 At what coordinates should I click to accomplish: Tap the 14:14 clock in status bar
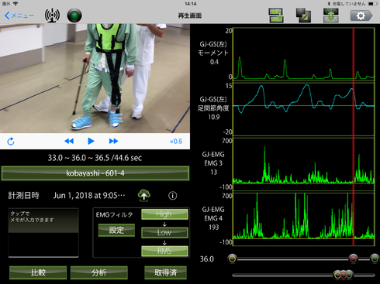click(x=191, y=4)
